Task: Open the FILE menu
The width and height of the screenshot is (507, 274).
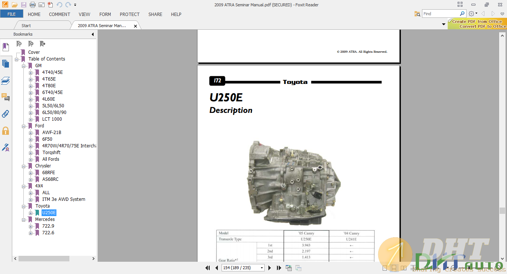Action: (x=12, y=14)
